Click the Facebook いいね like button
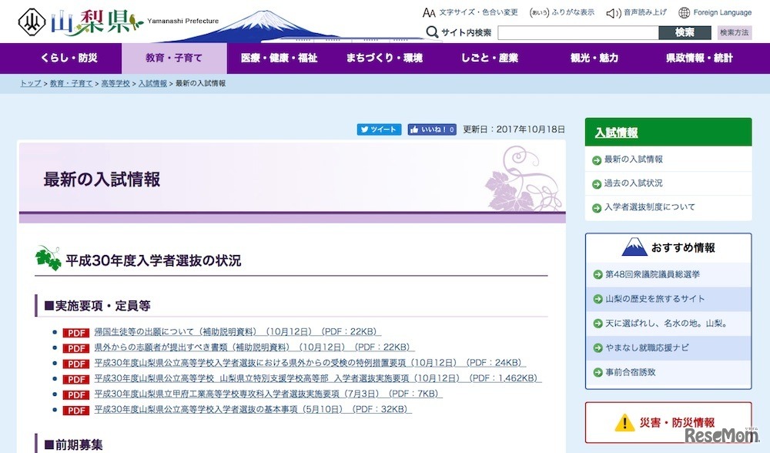This screenshot has width=770, height=453. pyautogui.click(x=432, y=129)
